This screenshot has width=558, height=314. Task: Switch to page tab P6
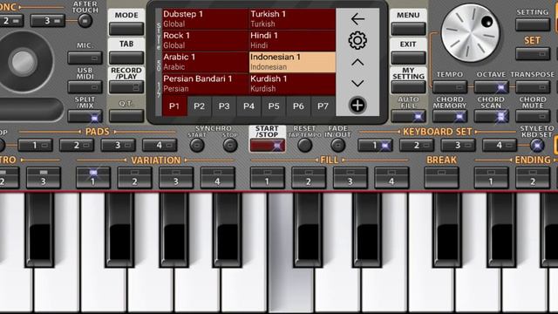(298, 106)
